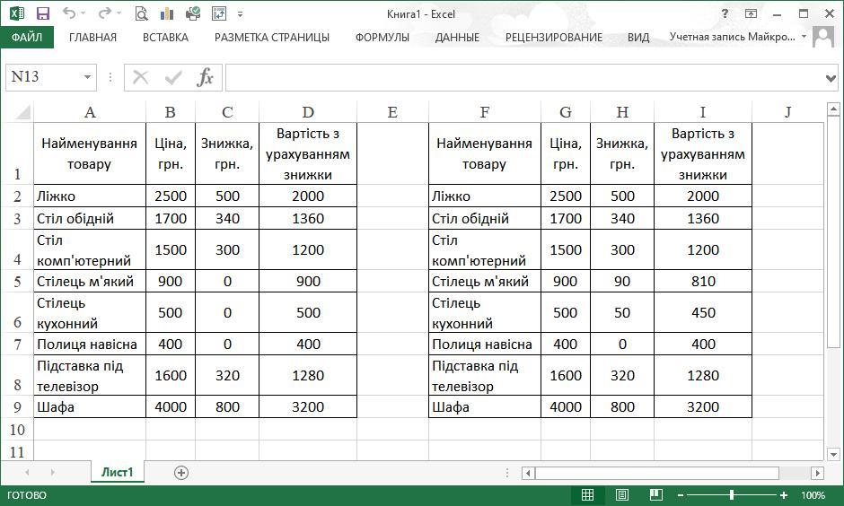The width and height of the screenshot is (844, 506).
Task: Select column D header
Action: [x=308, y=112]
